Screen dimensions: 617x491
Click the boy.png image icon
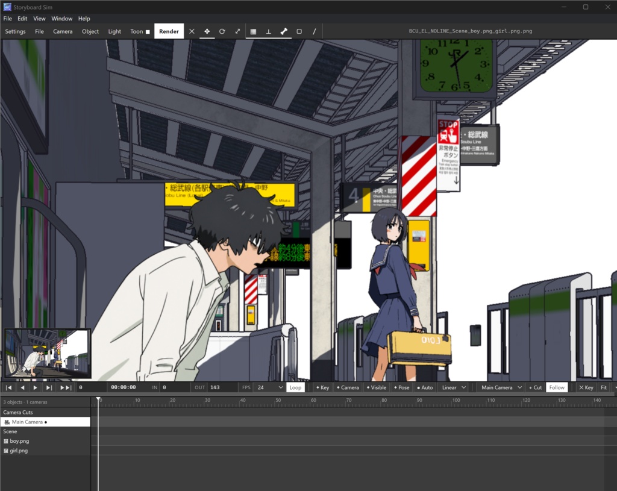(6, 441)
